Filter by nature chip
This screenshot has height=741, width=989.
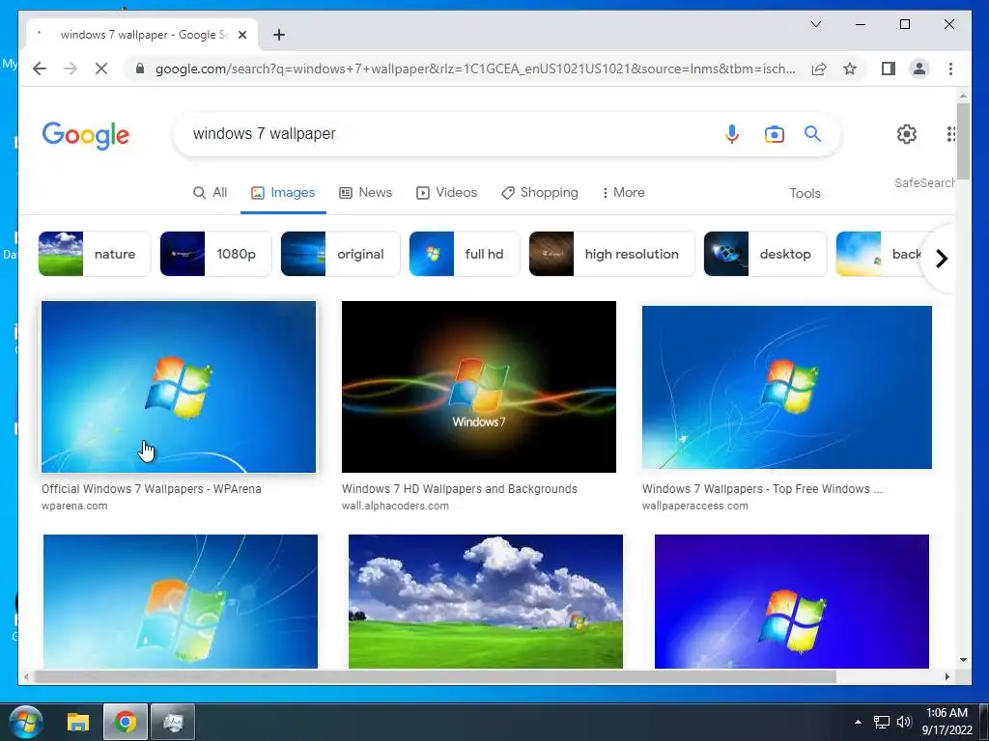click(95, 254)
